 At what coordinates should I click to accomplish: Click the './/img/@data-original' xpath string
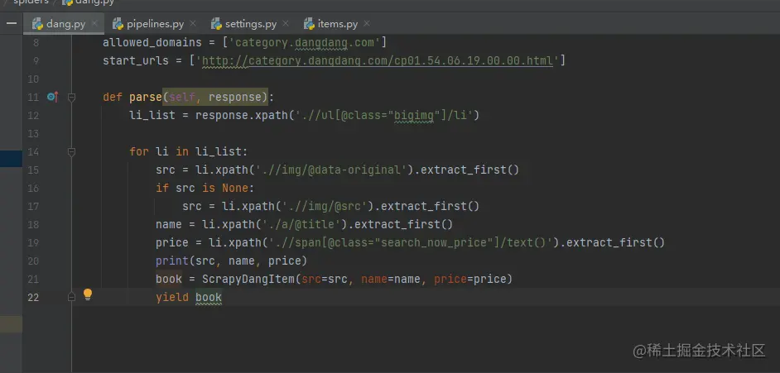pyautogui.click(x=331, y=170)
